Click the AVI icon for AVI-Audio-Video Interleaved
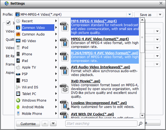166x130 pixels. click(x=64, y=71)
